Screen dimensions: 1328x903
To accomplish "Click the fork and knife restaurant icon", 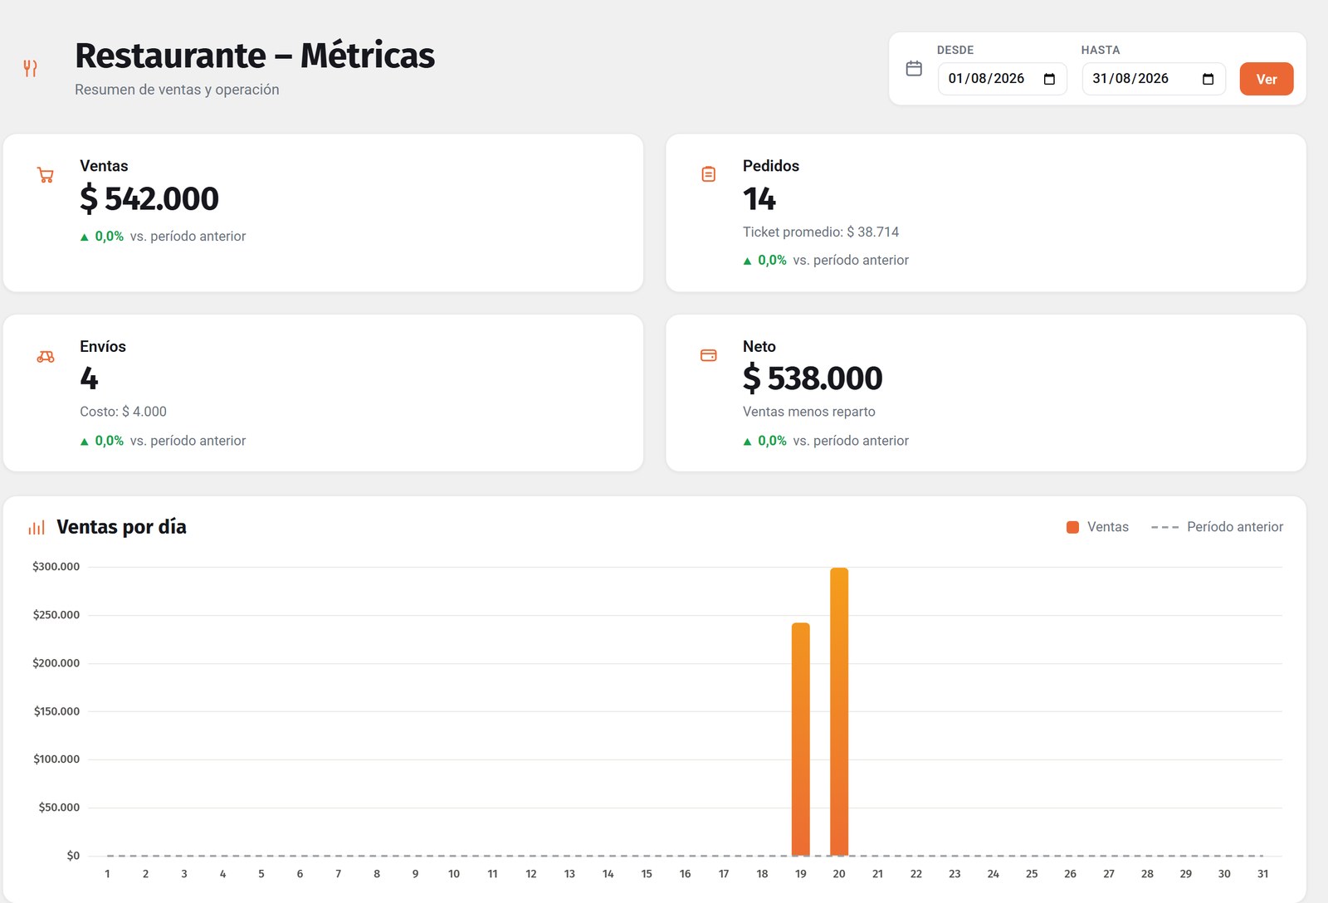I will (x=30, y=68).
